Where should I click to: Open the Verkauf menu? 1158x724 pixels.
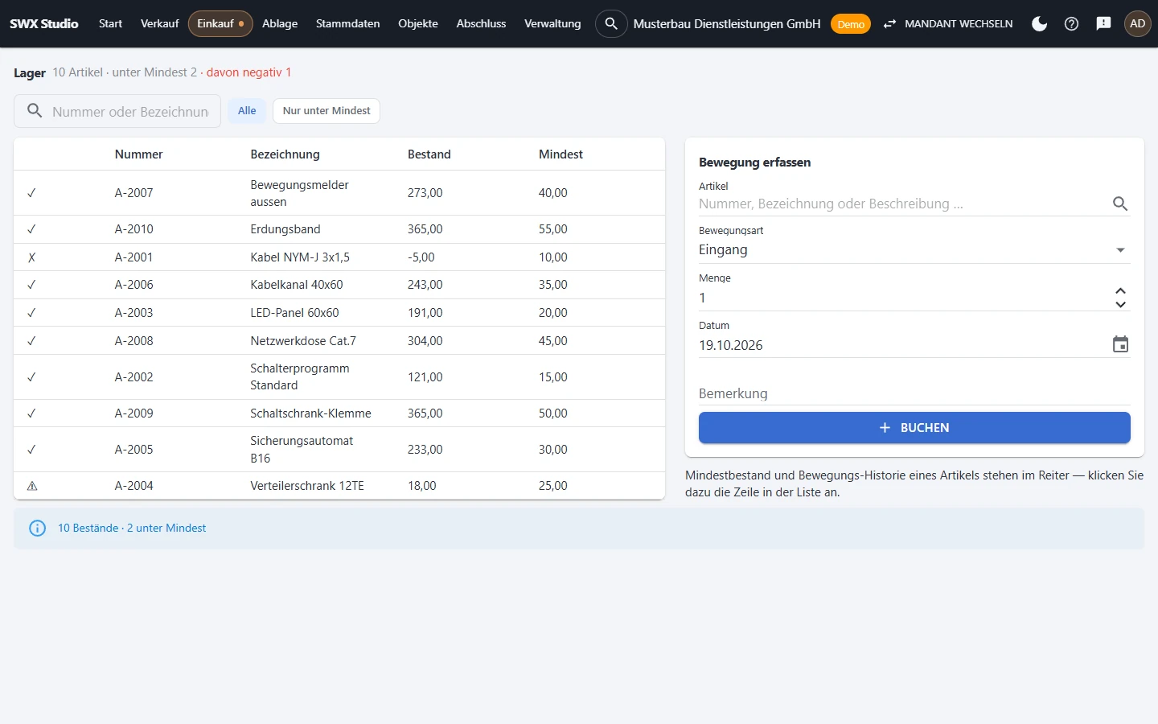159,23
